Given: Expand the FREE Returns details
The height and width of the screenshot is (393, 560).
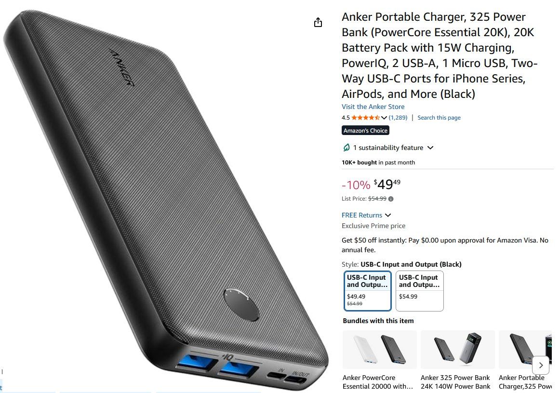Looking at the screenshot, I should [366, 215].
